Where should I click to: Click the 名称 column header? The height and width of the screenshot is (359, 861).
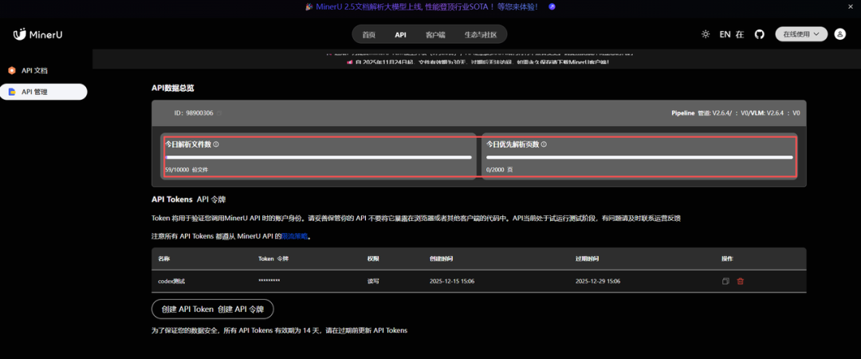point(163,258)
